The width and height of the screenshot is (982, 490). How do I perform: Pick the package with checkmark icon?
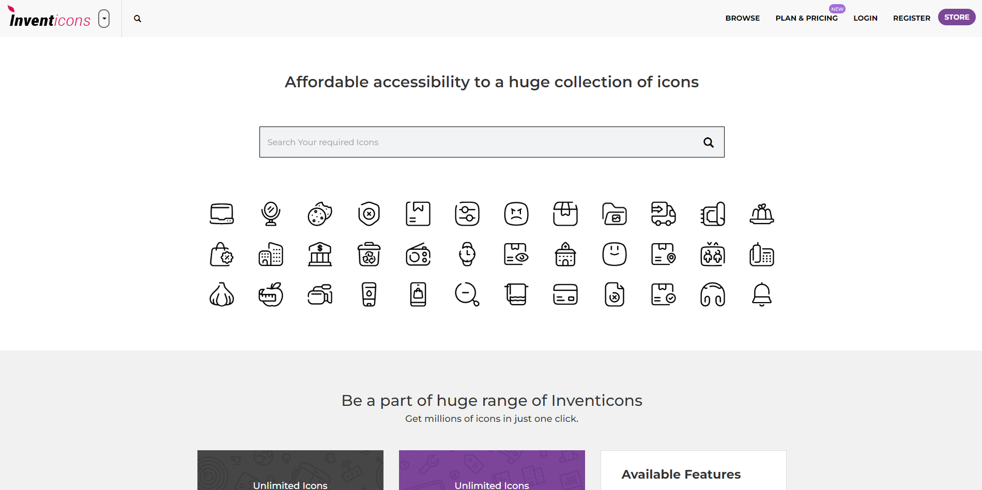pyautogui.click(x=664, y=294)
